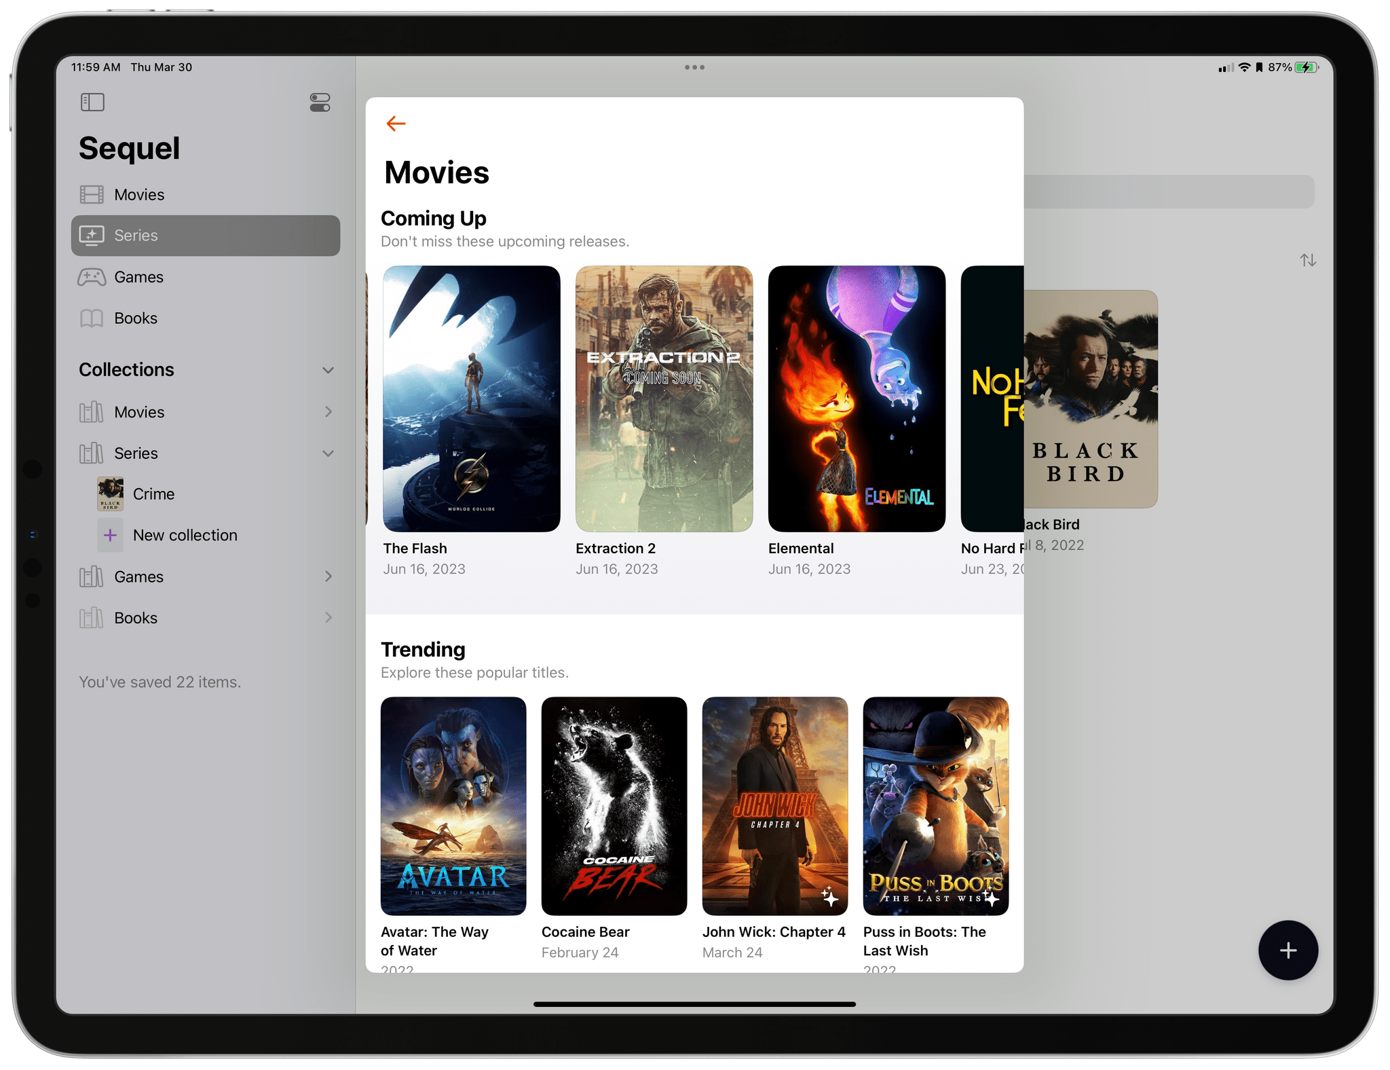Click the Games sidebar icon
This screenshot has width=1390, height=1070.
93,276
